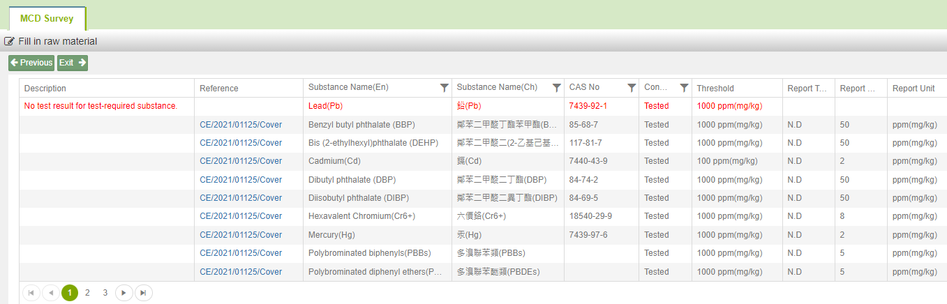Image resolution: width=947 pixels, height=304 pixels.
Task: Click the Previous button
Action: point(31,63)
